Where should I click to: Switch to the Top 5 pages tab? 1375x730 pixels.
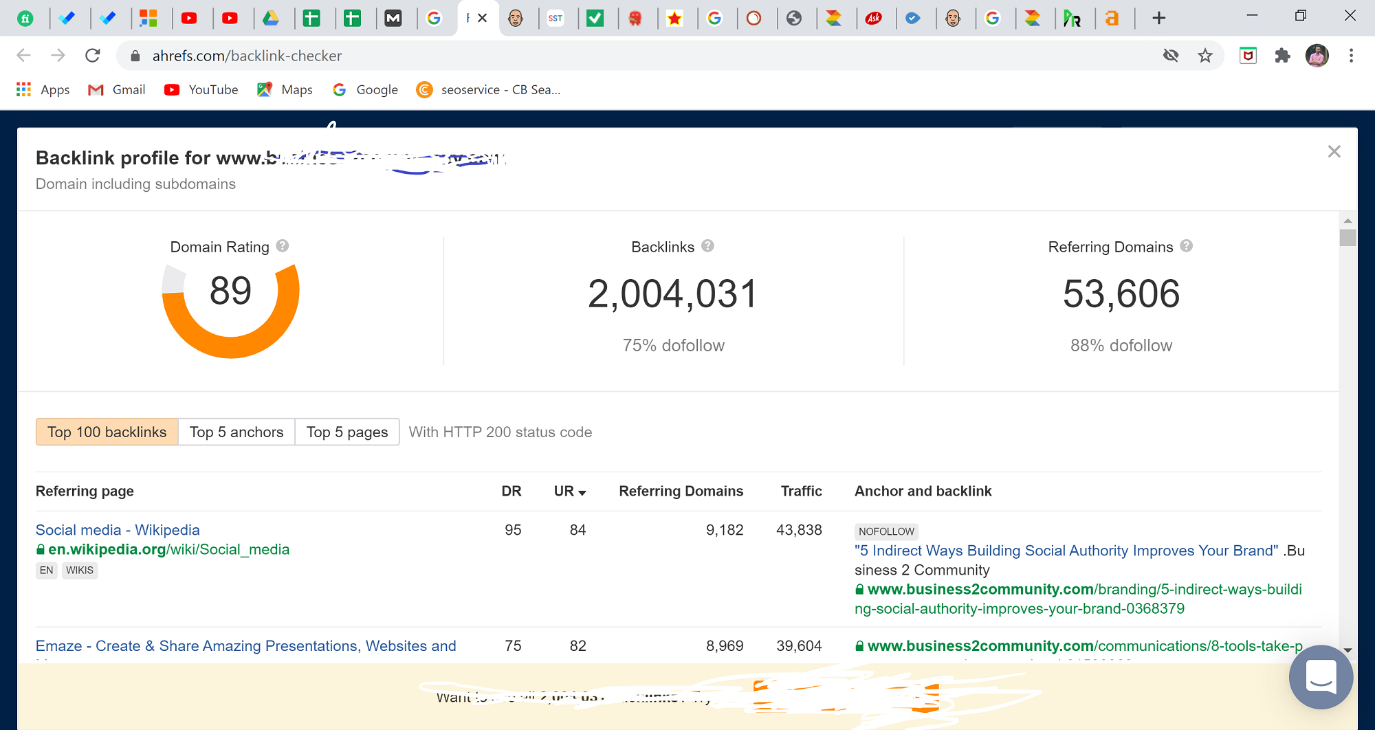click(347, 432)
